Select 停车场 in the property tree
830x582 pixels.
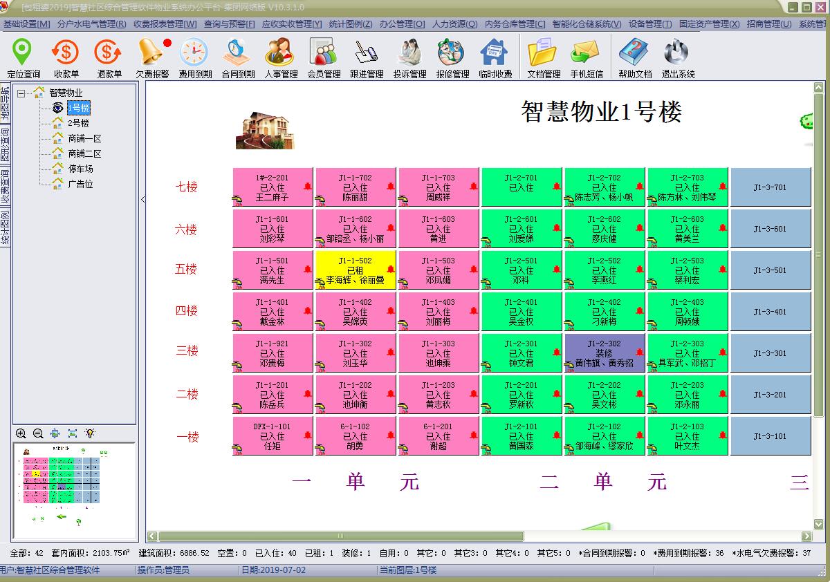[80, 169]
